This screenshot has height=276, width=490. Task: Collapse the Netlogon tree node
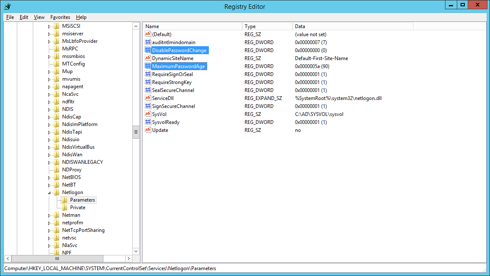(49, 193)
